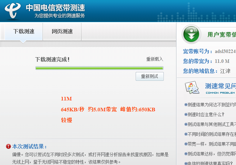This screenshot has width=236, height=165.
Task: Click the 本次测试结果: heading
Action: point(29,146)
